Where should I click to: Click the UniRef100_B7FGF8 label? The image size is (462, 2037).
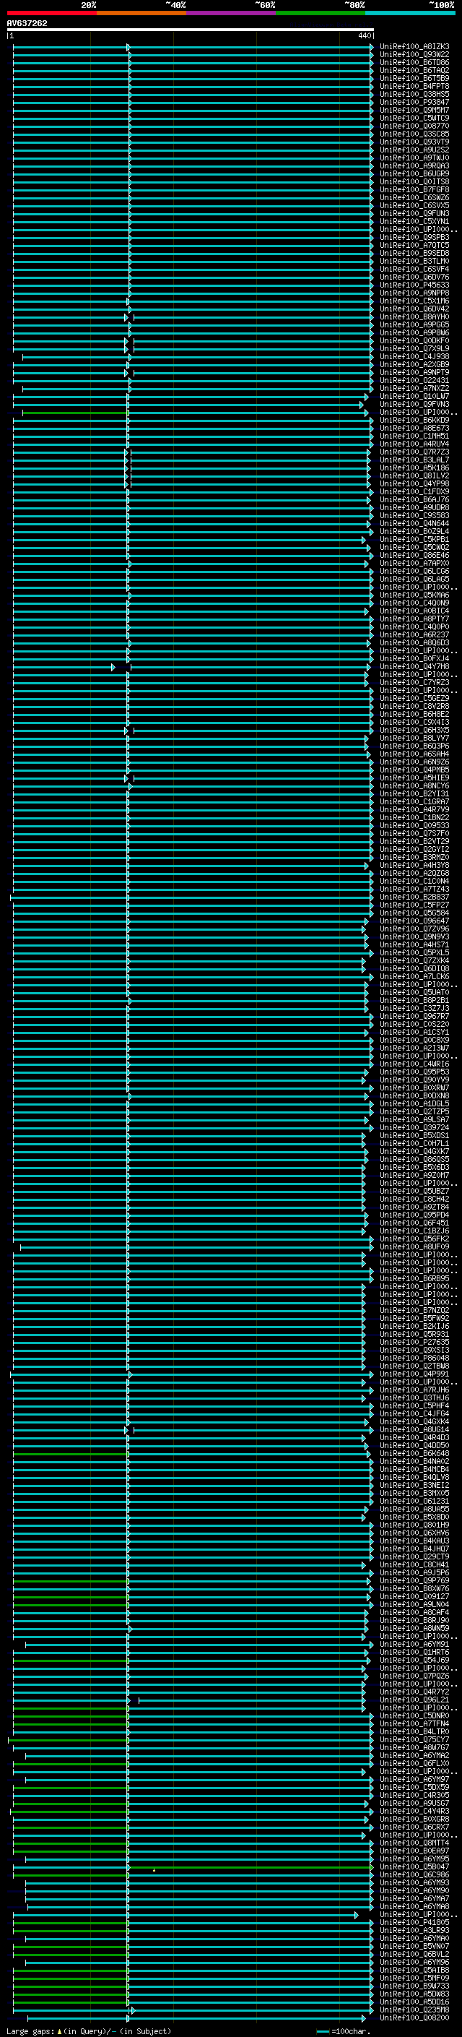[414, 190]
